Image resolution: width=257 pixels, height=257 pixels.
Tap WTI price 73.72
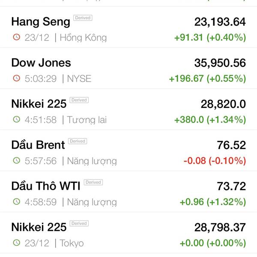(x=231, y=186)
